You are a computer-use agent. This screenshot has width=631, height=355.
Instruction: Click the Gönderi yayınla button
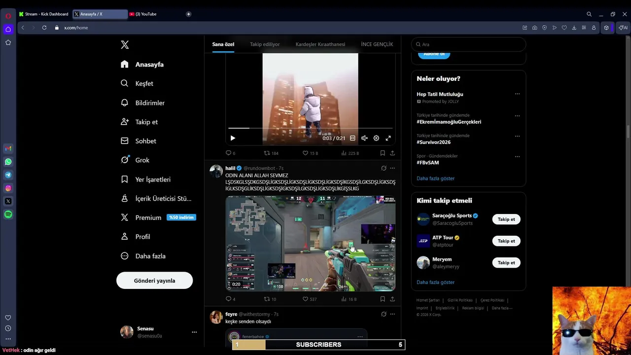[x=154, y=281]
